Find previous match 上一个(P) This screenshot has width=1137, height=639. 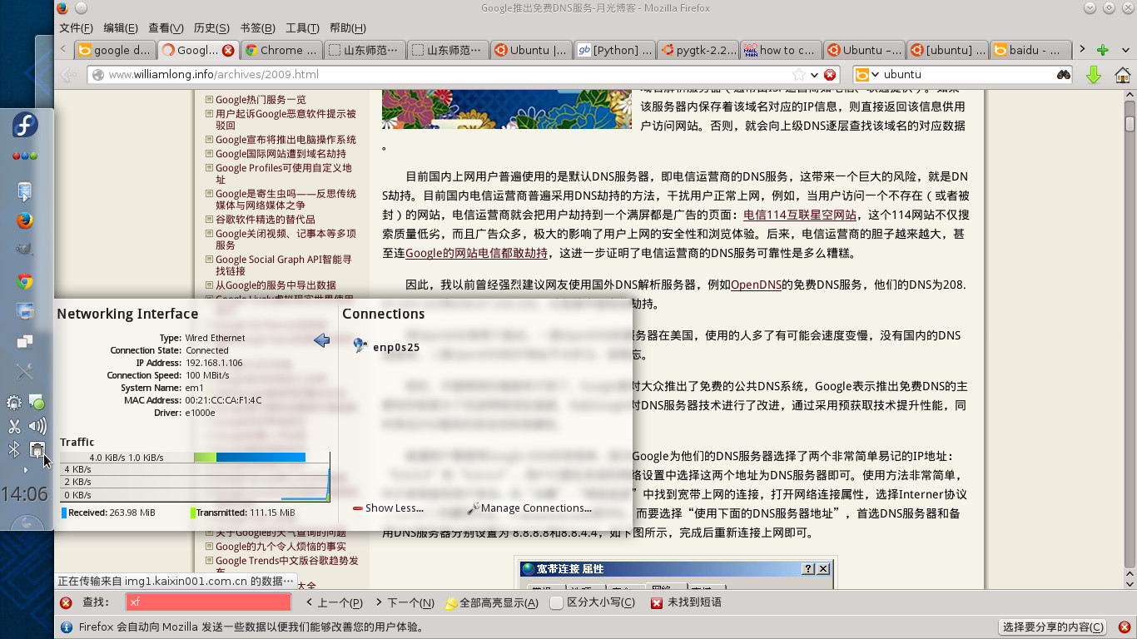tap(334, 602)
